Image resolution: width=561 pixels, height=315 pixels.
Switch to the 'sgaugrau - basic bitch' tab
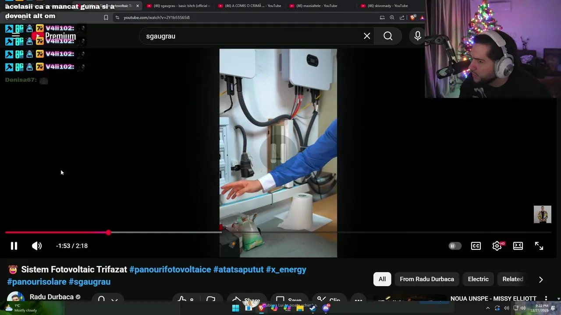(179, 6)
